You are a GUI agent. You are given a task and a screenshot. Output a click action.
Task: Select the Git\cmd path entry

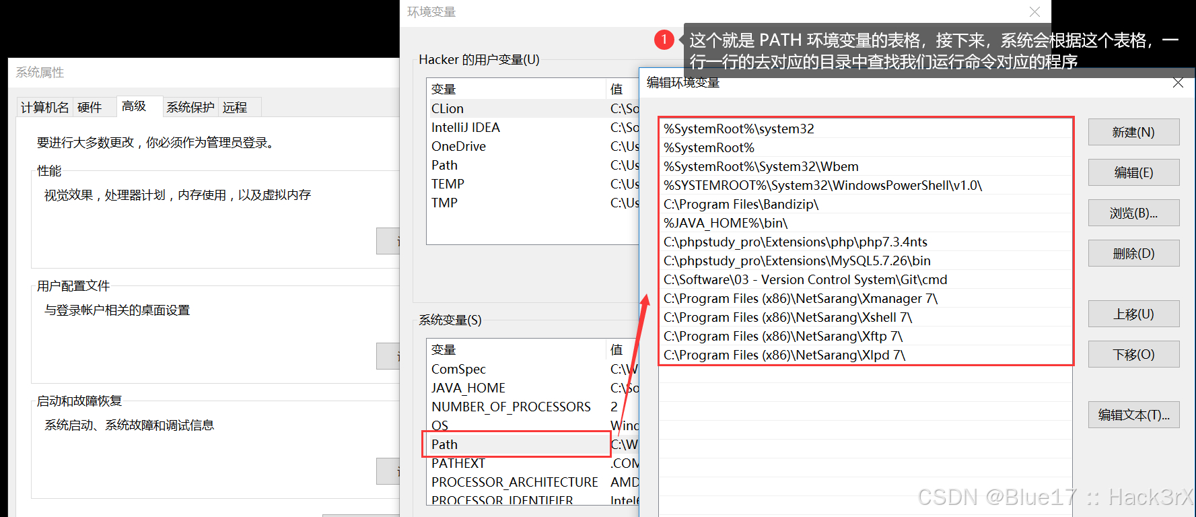pyautogui.click(x=866, y=279)
